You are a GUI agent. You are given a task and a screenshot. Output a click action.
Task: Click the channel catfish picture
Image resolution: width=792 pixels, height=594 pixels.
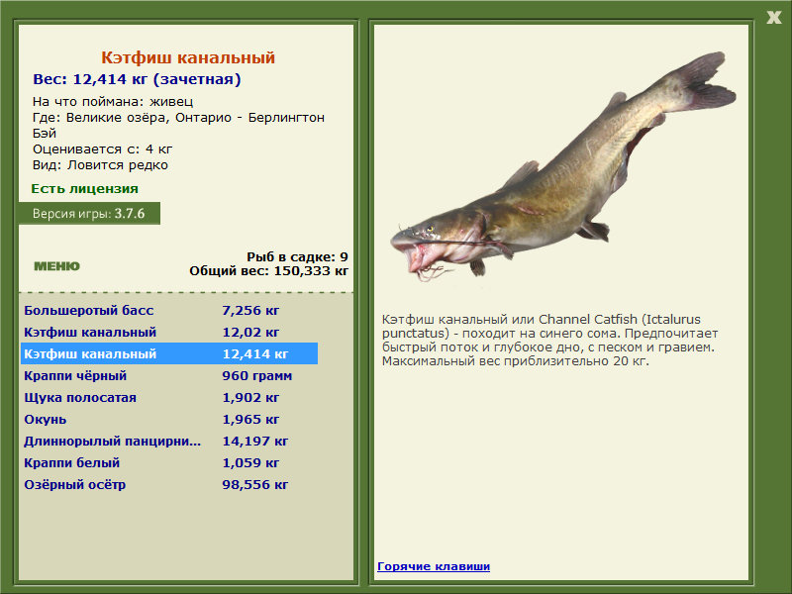[x=563, y=166]
